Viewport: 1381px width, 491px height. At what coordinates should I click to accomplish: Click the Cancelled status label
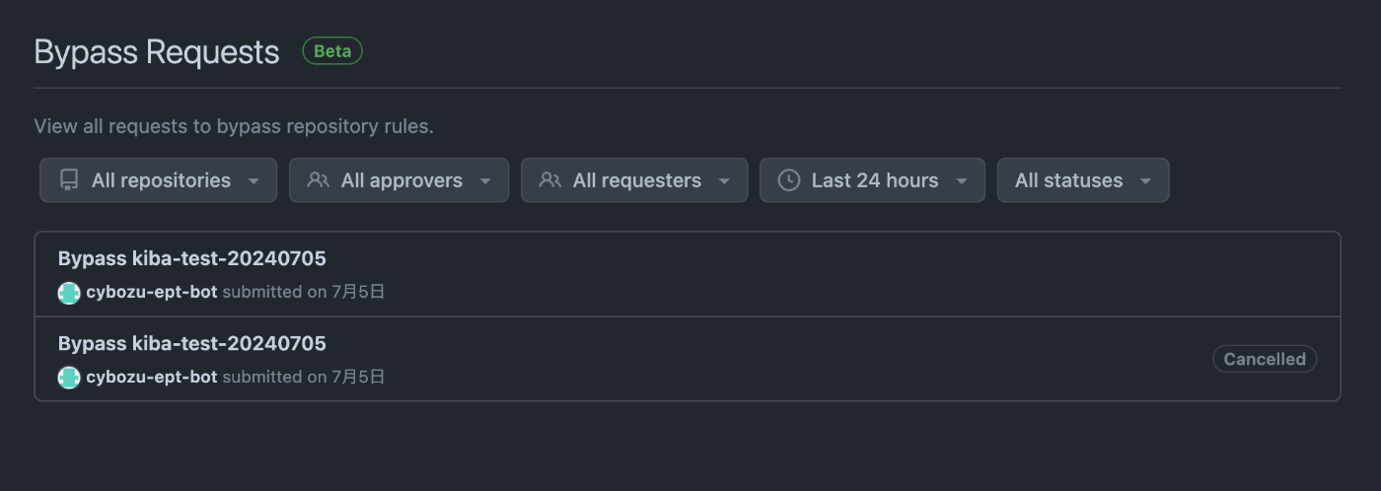click(1265, 360)
